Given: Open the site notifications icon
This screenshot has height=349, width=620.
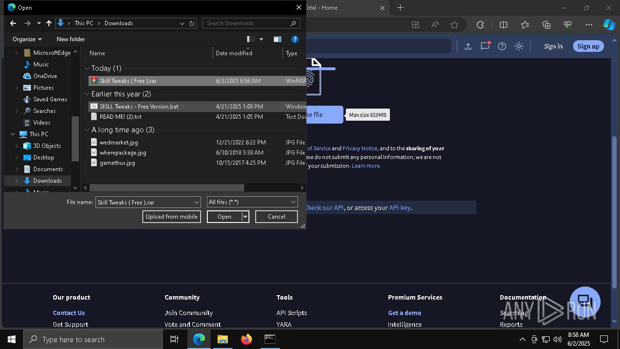Looking at the screenshot, I should click(x=485, y=47).
